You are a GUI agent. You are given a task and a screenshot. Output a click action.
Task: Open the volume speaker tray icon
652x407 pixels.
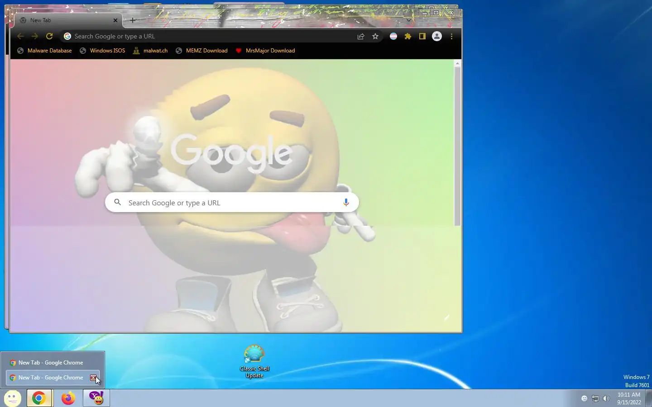pos(606,398)
